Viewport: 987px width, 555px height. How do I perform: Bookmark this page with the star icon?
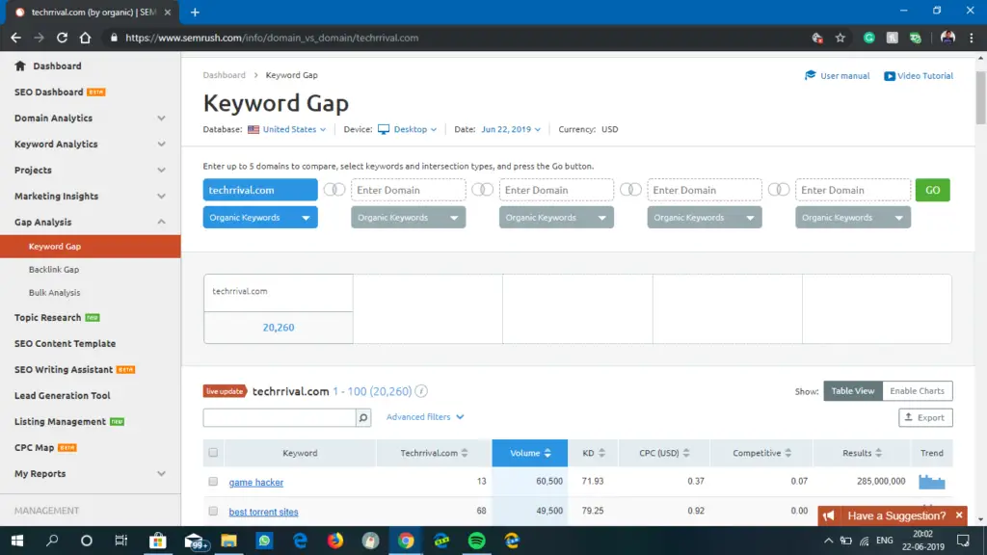pos(840,38)
